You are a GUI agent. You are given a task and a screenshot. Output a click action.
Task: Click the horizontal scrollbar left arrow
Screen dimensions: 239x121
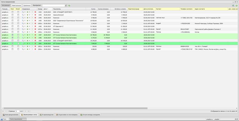click(x=2, y=108)
